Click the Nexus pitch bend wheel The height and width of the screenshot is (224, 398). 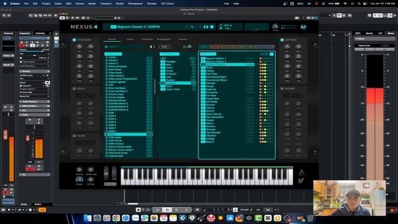click(106, 173)
